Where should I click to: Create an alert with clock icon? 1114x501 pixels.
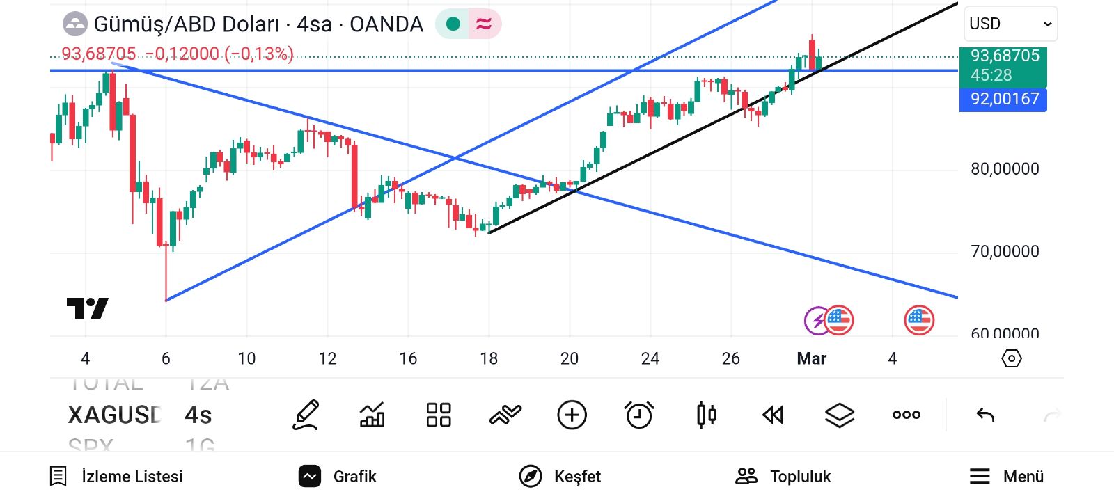(639, 415)
